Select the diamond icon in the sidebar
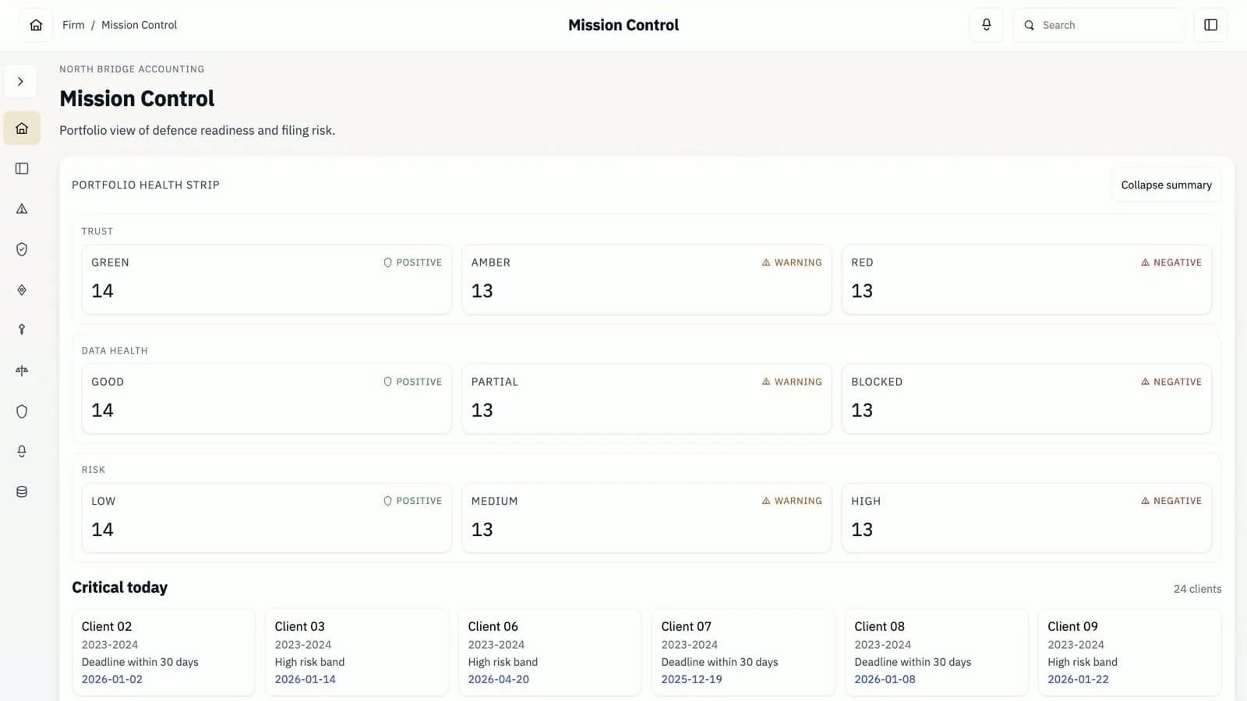The width and height of the screenshot is (1247, 701). pyautogui.click(x=22, y=290)
